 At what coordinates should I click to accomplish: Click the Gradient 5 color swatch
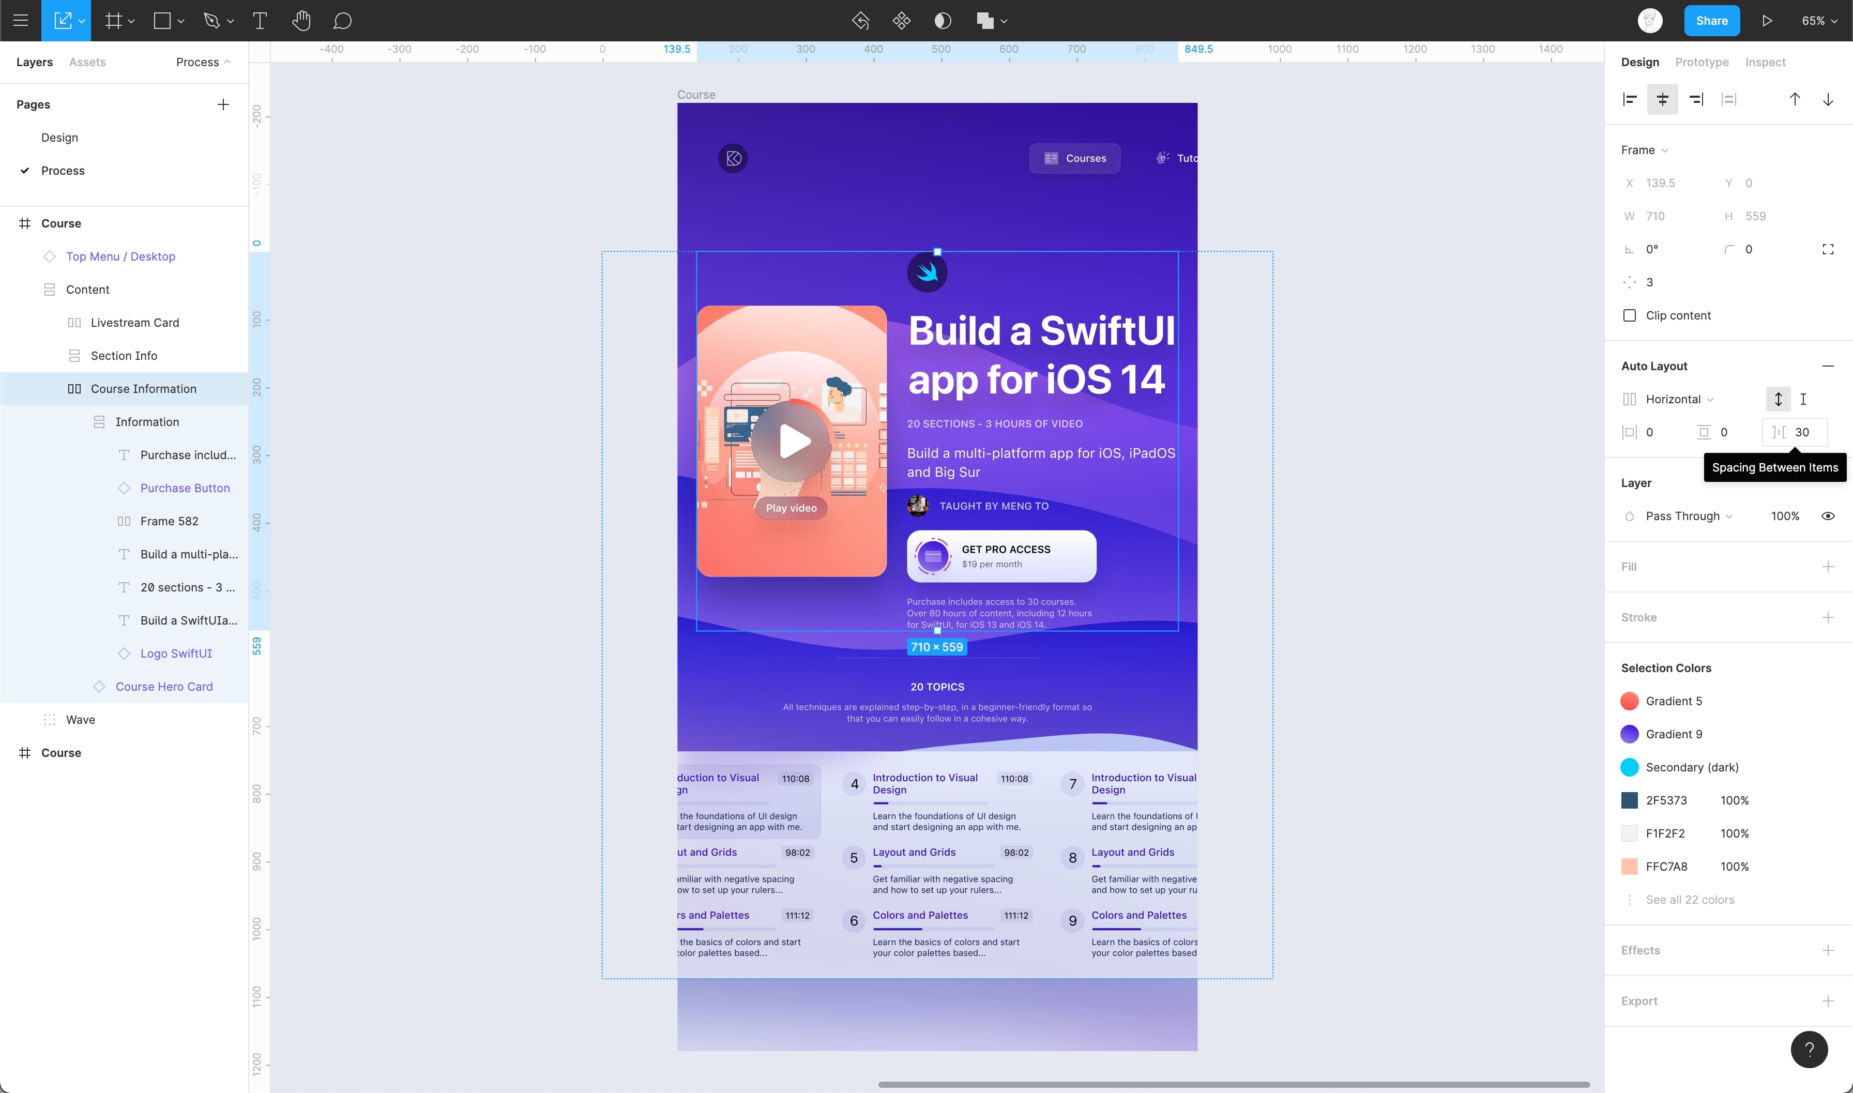(x=1629, y=701)
